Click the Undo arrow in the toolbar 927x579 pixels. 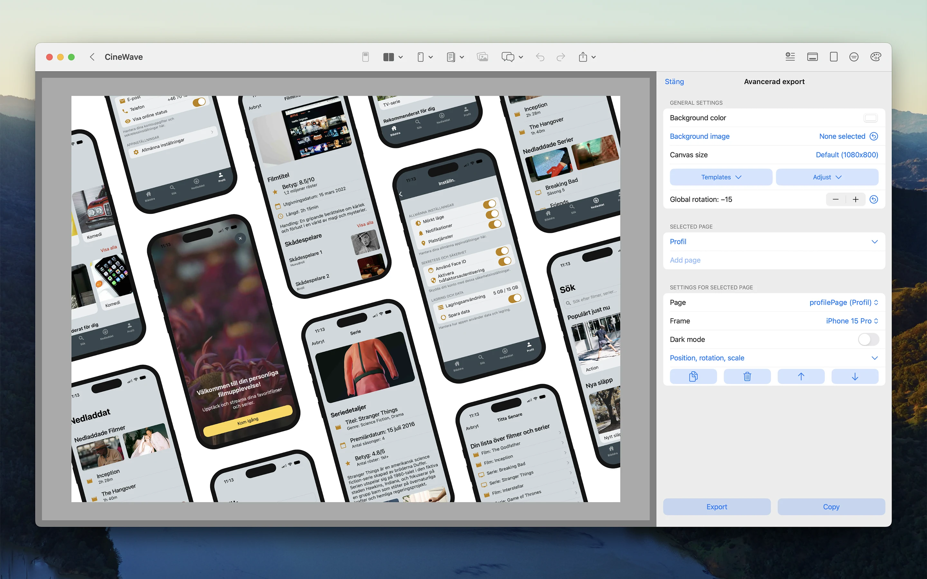tap(540, 57)
